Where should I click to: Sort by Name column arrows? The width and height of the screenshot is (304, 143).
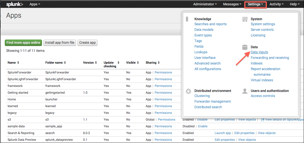(x=18, y=63)
